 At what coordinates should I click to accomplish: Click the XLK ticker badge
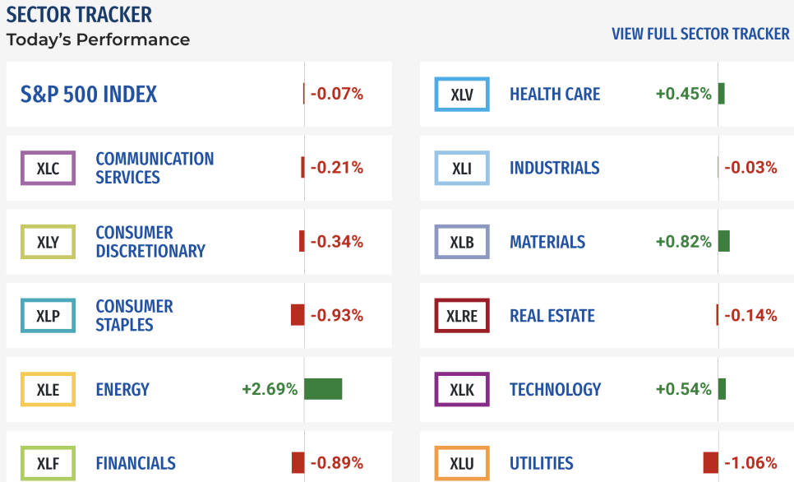pyautogui.click(x=462, y=389)
